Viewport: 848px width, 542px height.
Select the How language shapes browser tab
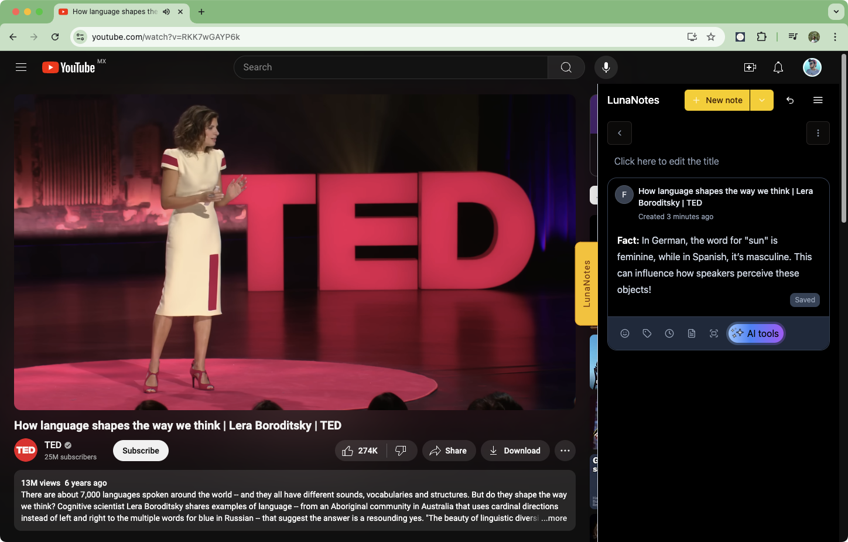[x=122, y=12]
